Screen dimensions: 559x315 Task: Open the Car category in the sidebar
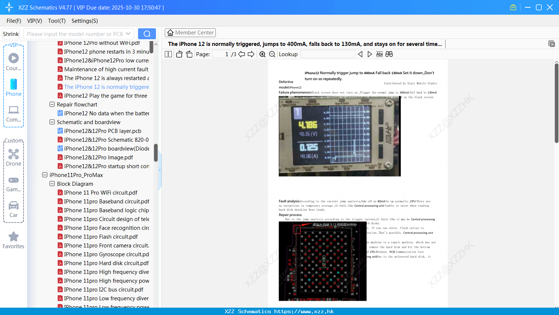coord(14,209)
